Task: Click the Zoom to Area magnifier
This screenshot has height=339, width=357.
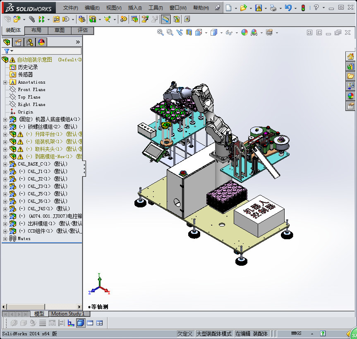Action: click(x=170, y=33)
